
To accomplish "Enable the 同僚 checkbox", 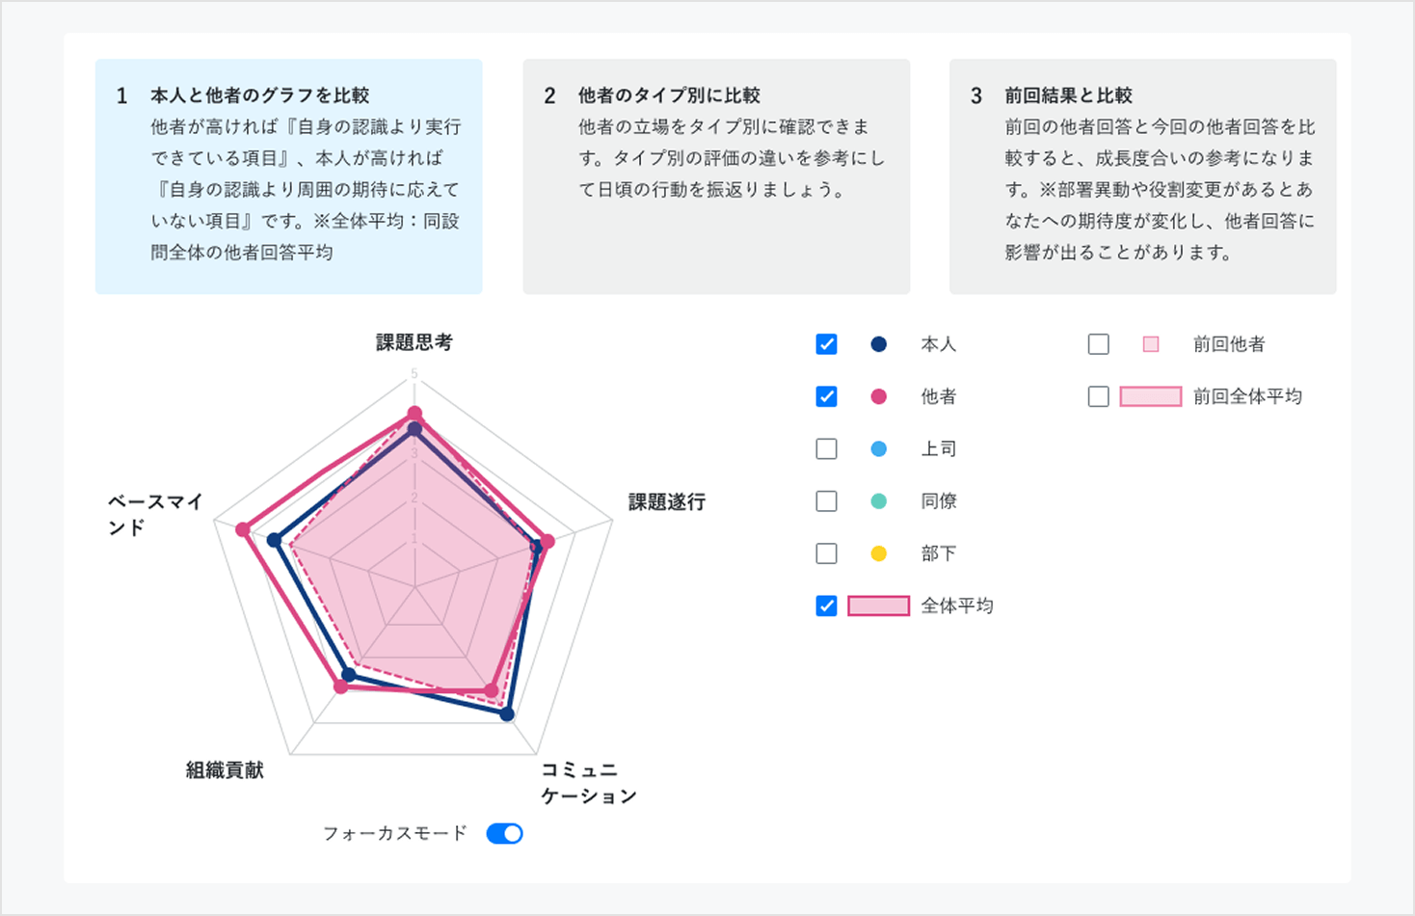I will click(x=826, y=501).
